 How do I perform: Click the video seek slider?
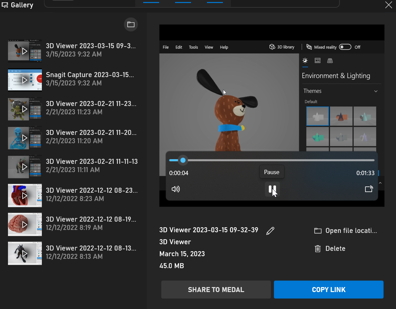tap(272, 160)
